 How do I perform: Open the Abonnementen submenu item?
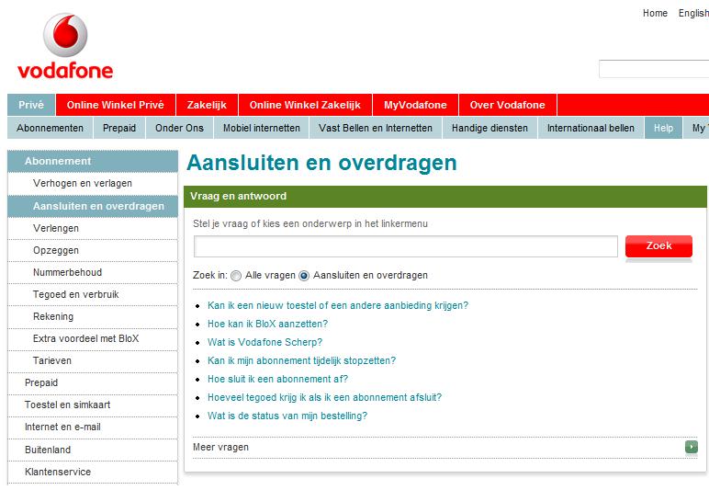point(50,128)
